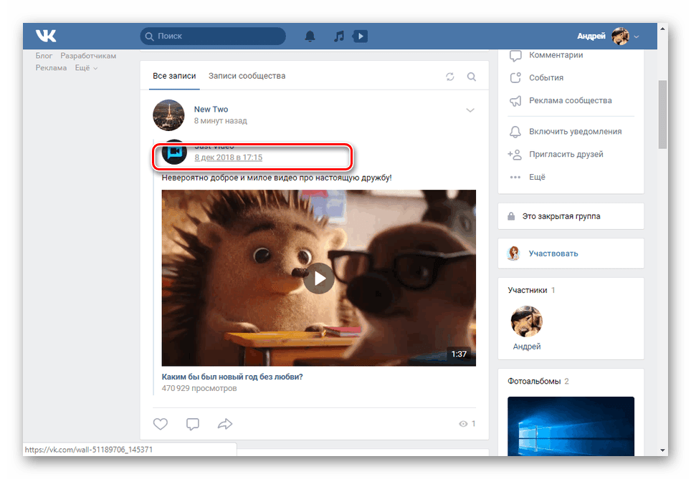This screenshot has width=691, height=479.
Task: Click the Андрей name in header
Action: (591, 36)
